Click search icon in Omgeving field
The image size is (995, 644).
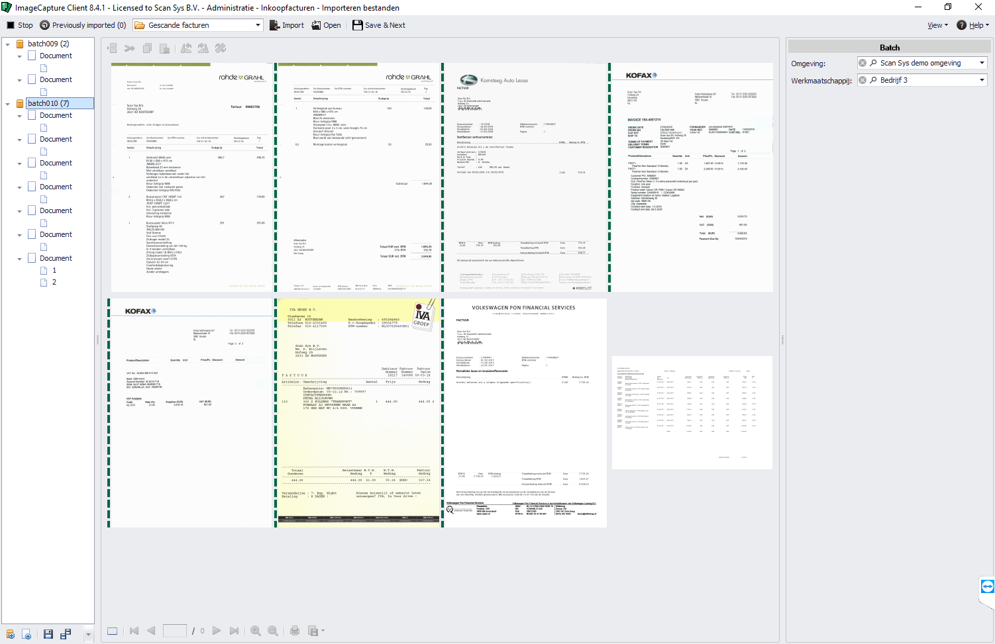874,63
